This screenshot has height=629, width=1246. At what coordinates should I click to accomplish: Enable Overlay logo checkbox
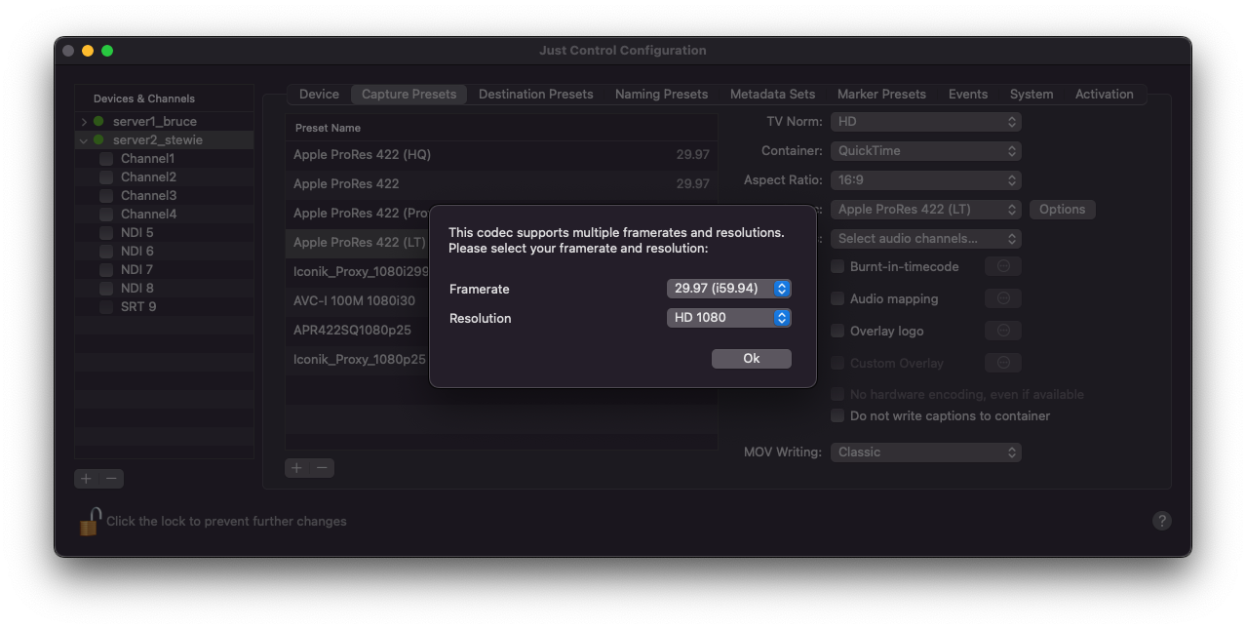tap(837, 331)
